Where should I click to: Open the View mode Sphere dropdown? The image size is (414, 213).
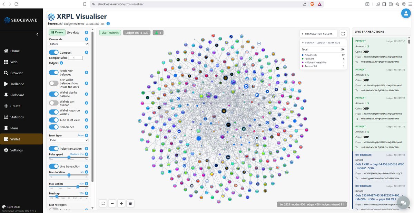pos(69,44)
